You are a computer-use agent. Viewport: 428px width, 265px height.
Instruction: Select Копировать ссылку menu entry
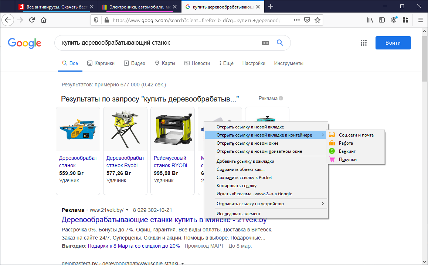266,186
